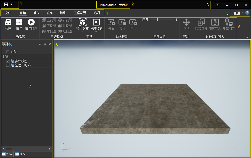Image resolution: width=251 pixels, height=158 pixels.
Task: Activate 鸟瞰模式 bird's-eye view
Action: (x=96, y=22)
